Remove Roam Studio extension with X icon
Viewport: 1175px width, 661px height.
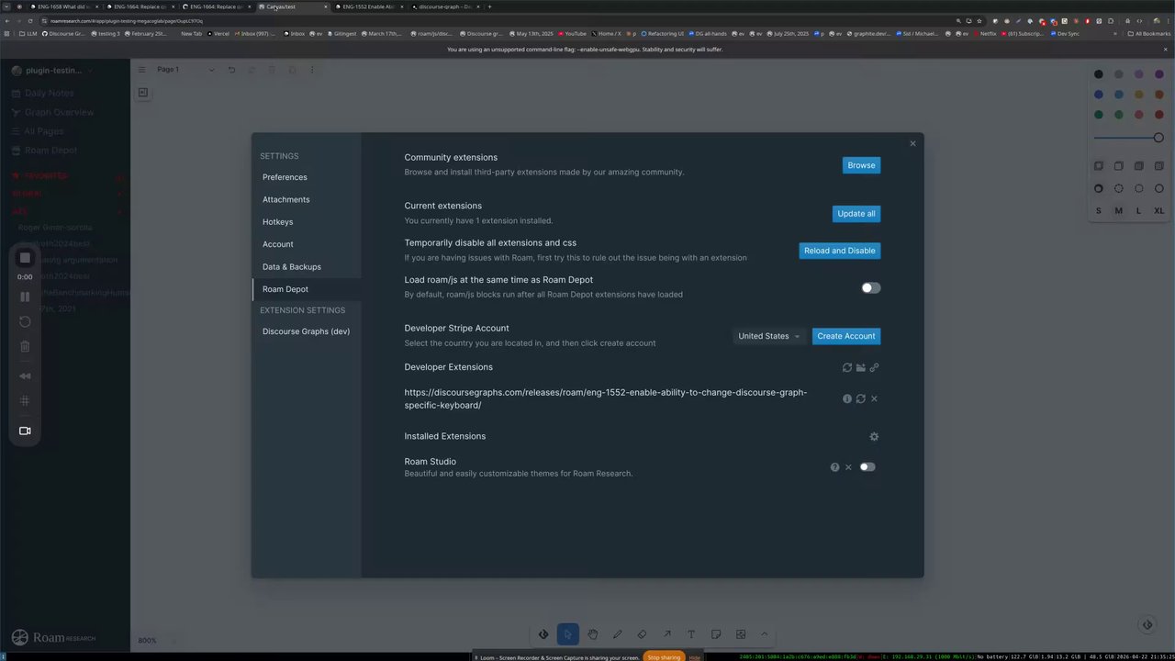848,467
